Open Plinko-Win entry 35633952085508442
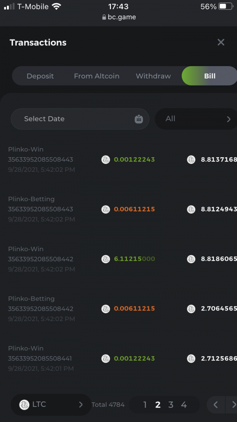237x422 pixels. point(41,259)
